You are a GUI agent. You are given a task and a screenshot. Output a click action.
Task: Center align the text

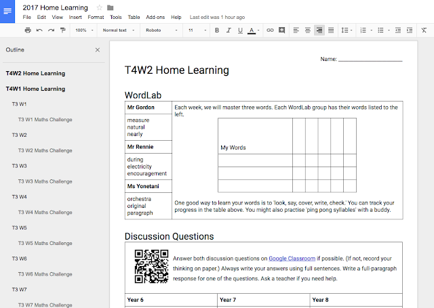pos(307,30)
